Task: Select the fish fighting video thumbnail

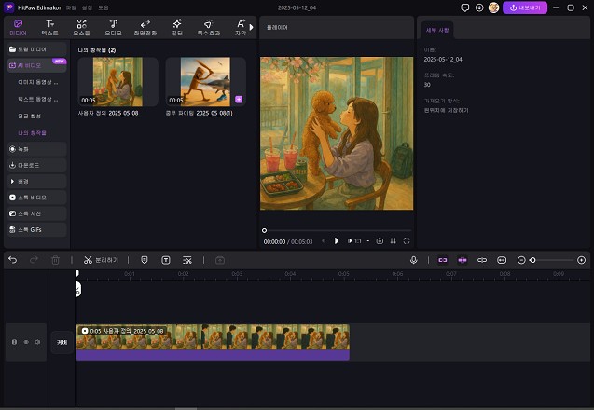Action: point(205,81)
